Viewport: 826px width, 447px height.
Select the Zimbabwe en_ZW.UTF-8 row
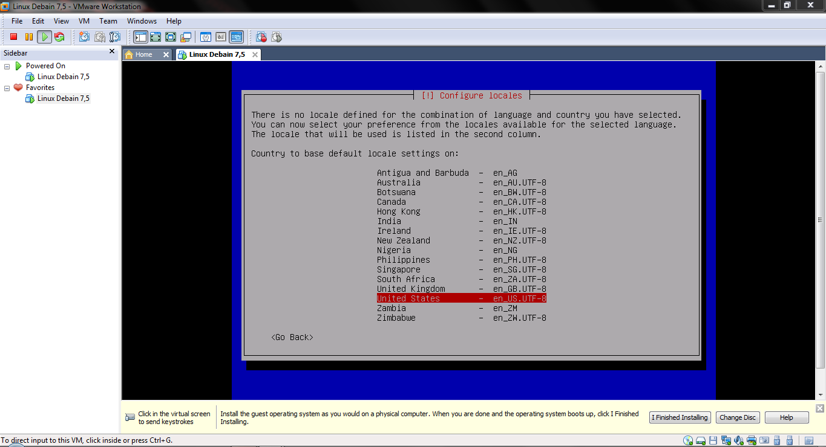click(x=462, y=318)
